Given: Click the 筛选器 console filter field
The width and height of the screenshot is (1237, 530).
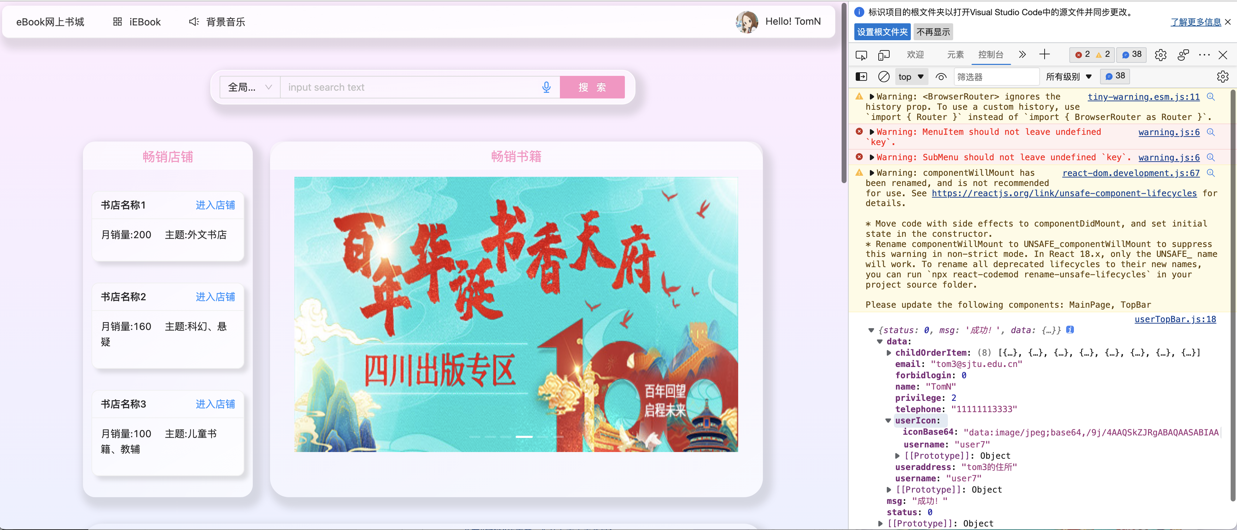Looking at the screenshot, I should pos(997,76).
